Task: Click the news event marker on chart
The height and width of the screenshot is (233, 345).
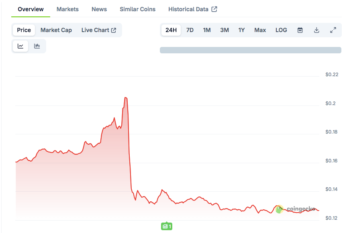Action: [x=167, y=227]
